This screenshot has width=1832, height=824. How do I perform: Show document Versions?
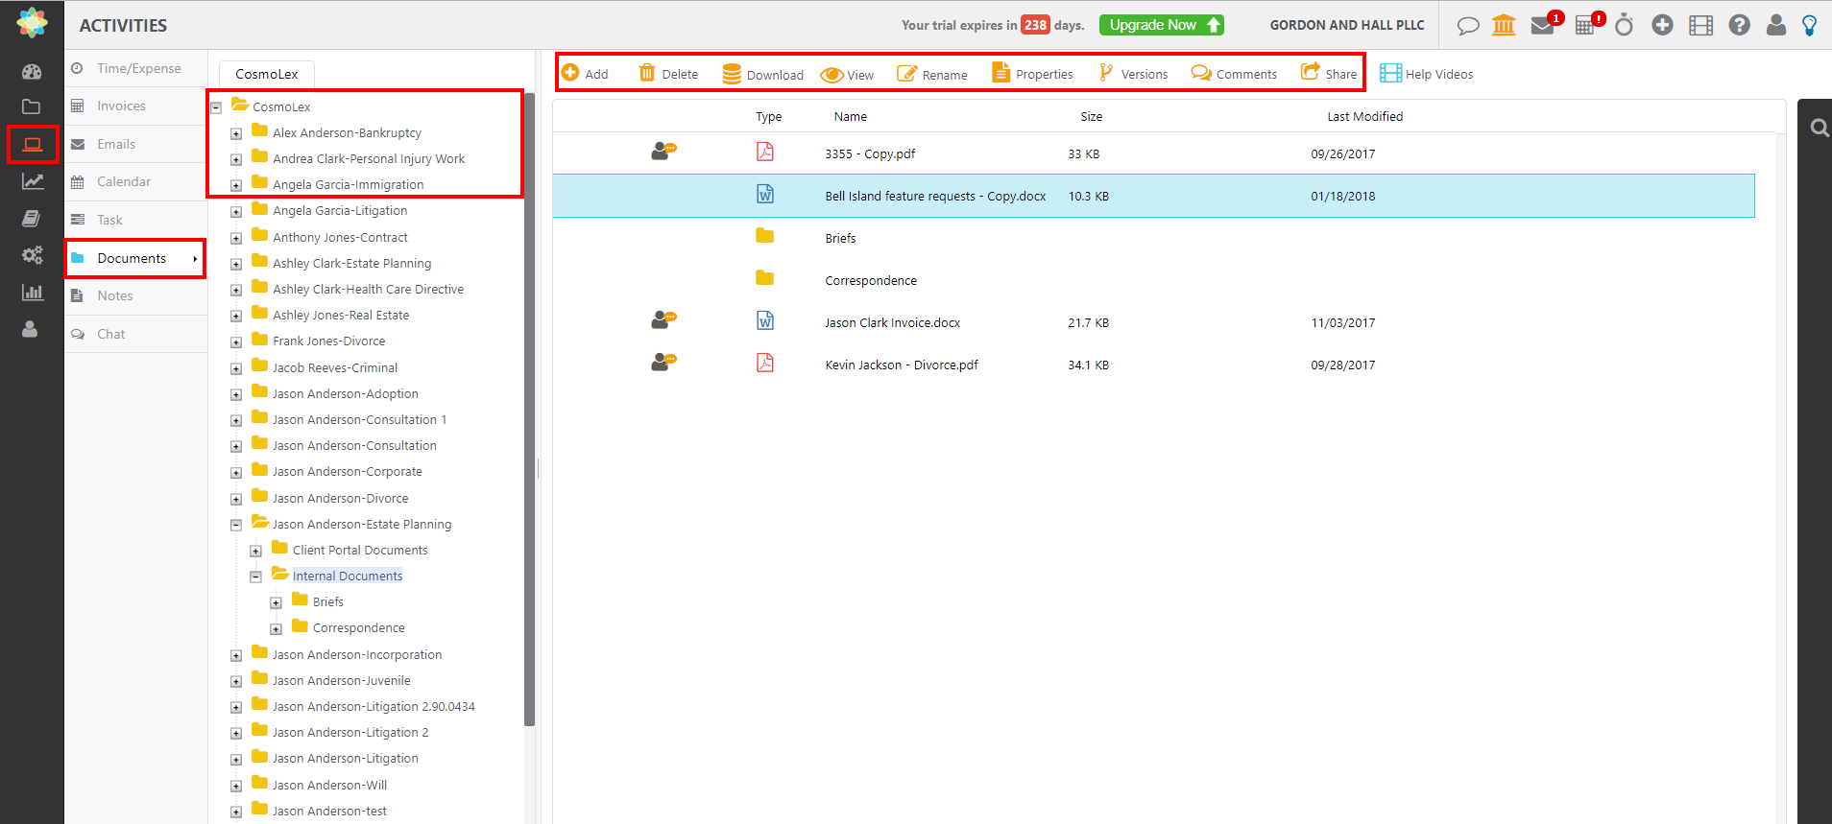pos(1134,74)
